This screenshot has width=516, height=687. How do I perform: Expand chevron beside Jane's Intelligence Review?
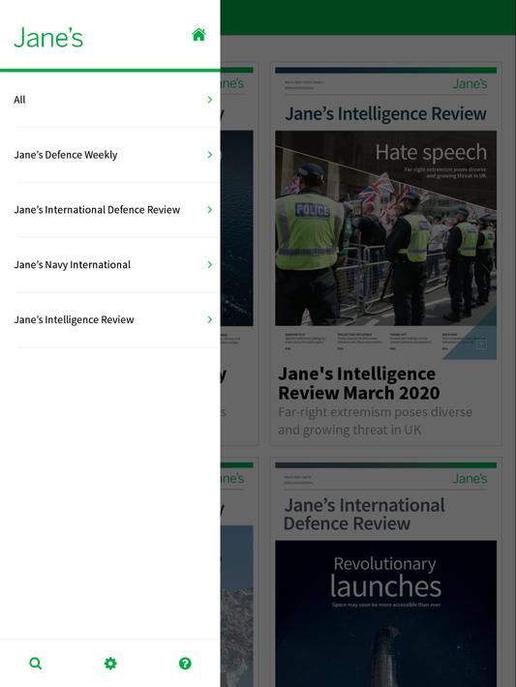pos(210,320)
